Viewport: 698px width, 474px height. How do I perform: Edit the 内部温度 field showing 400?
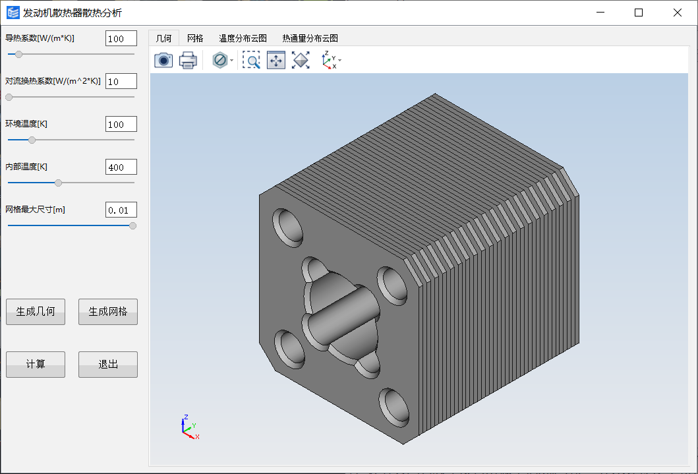pyautogui.click(x=121, y=167)
